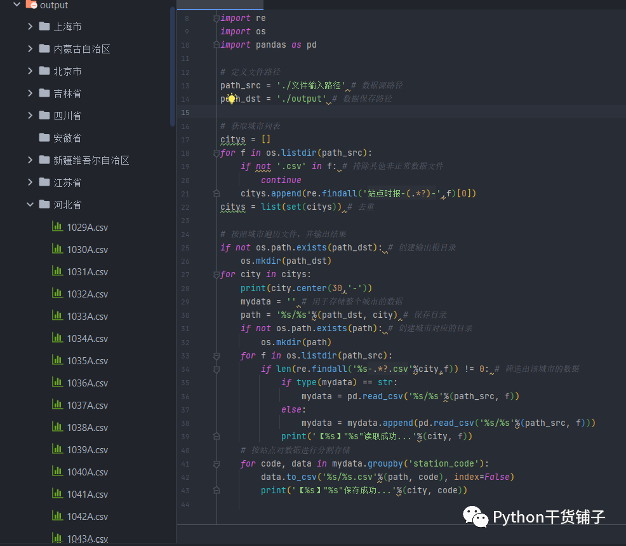Open file 1042A.csv in tree

pyautogui.click(x=88, y=517)
